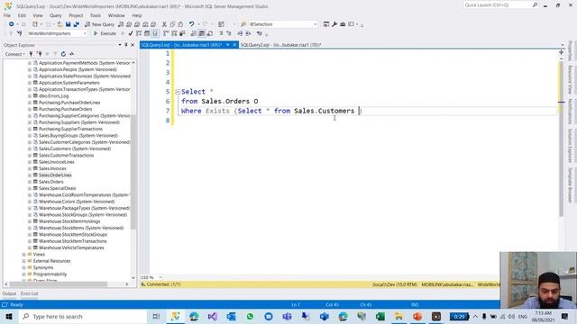The height and width of the screenshot is (324, 577).
Task: Expand the Sales.Customers table node
Action: (30, 148)
